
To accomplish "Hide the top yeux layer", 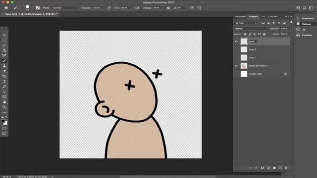I will click(x=236, y=42).
